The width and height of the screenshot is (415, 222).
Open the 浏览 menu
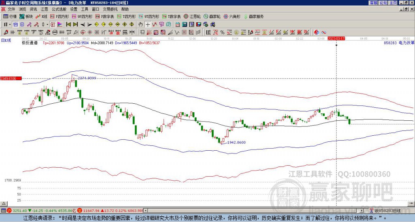tap(22, 9)
